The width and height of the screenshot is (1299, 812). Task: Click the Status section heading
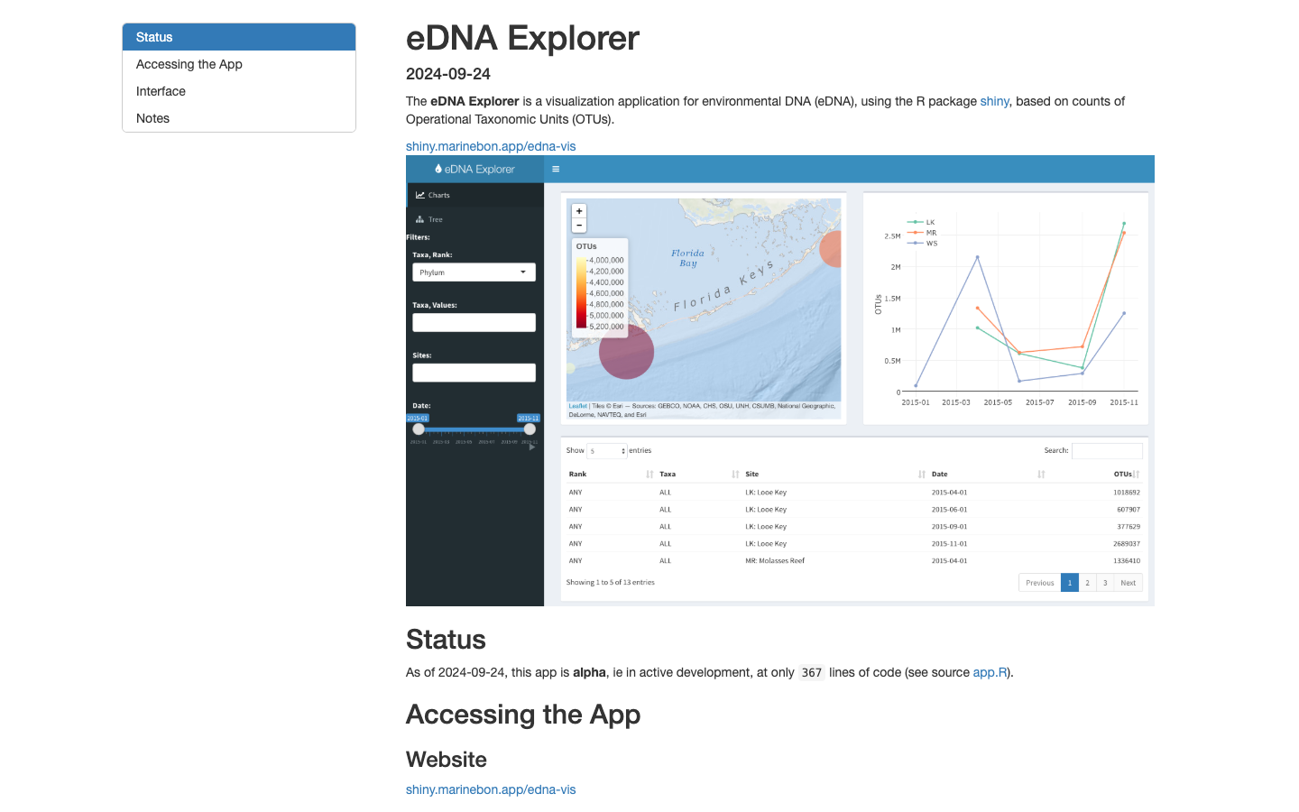446,640
